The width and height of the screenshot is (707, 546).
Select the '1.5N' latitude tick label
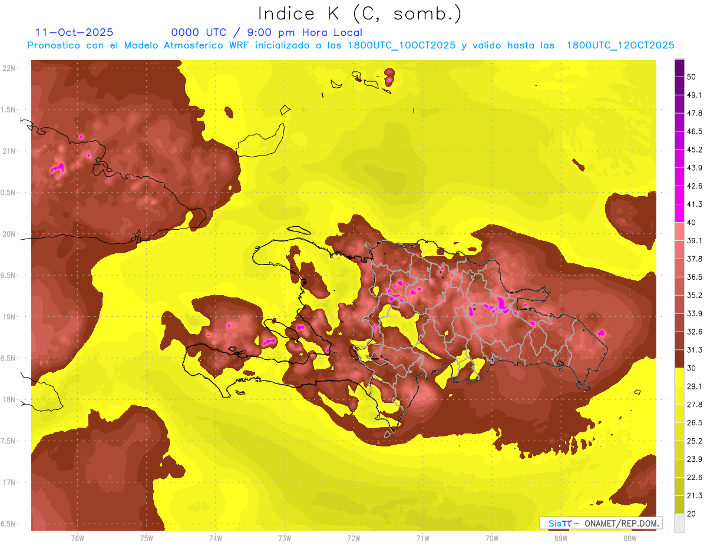(x=9, y=110)
